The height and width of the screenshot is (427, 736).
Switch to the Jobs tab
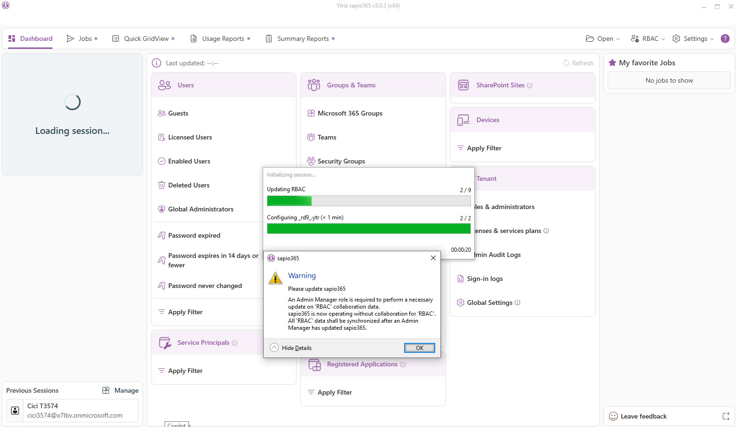(82, 39)
